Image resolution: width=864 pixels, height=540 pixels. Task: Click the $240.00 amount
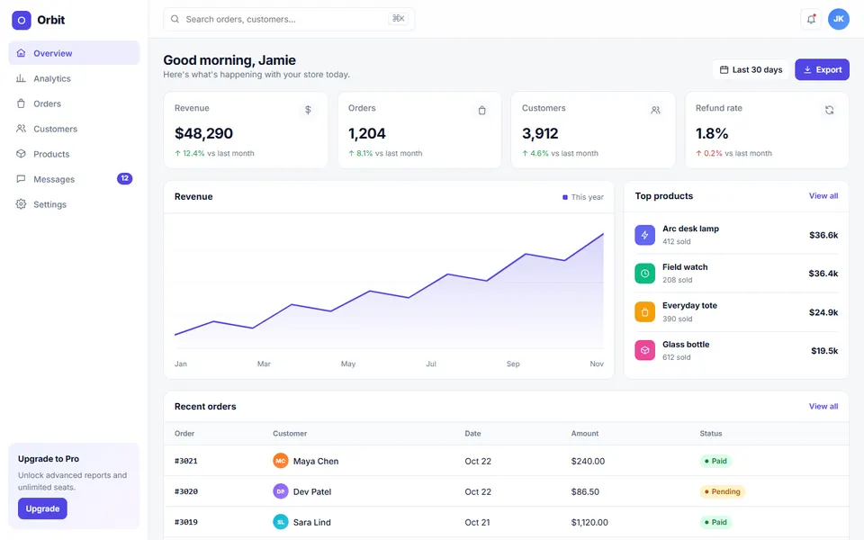coord(588,461)
